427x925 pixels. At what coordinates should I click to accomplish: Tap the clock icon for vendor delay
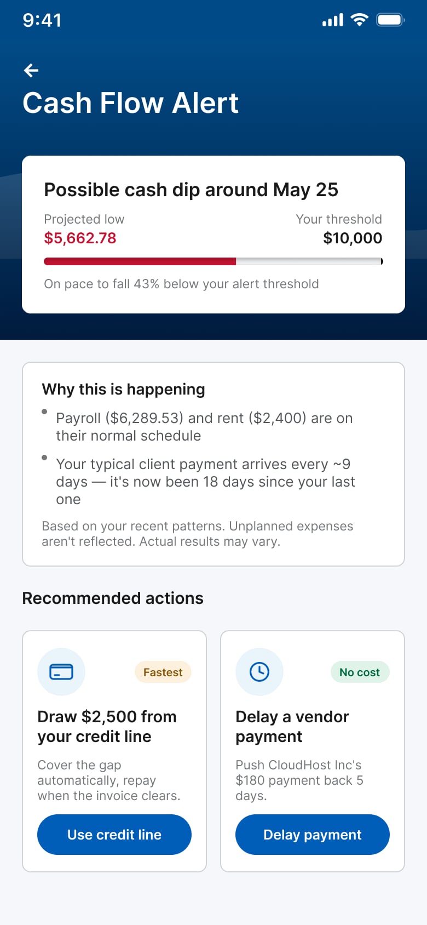coord(259,672)
